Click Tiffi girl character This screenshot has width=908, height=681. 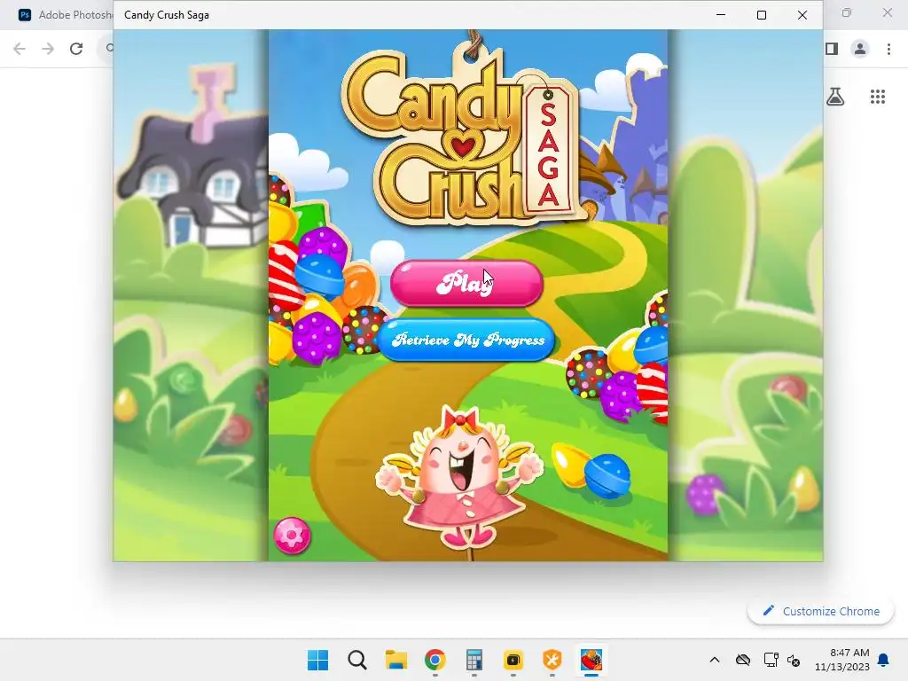pos(460,478)
